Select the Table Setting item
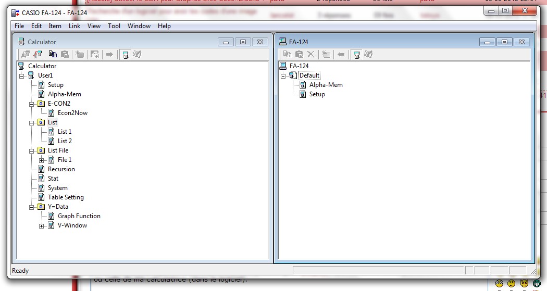 coord(66,197)
